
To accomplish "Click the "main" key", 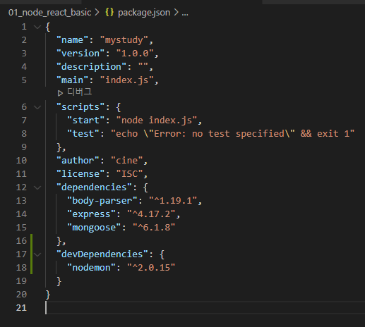I will pyautogui.click(x=73, y=80).
